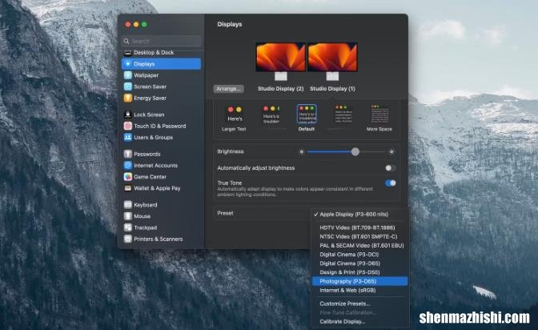Open Printers & Scanners settings

click(158, 239)
